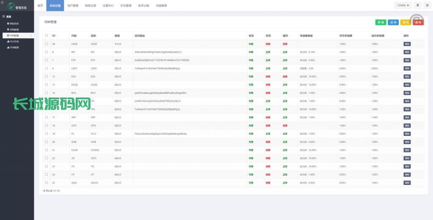The width and height of the screenshot is (433, 220).
Task: Open 网站信息 gear item in sidebar
Action: [14, 23]
